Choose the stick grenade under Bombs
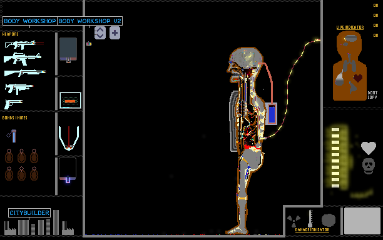 pos(12,136)
